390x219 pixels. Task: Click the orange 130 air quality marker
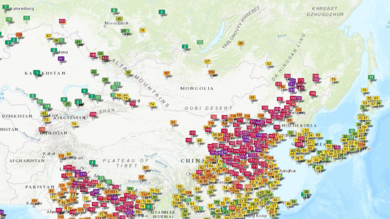pyautogui.click(x=19, y=35)
